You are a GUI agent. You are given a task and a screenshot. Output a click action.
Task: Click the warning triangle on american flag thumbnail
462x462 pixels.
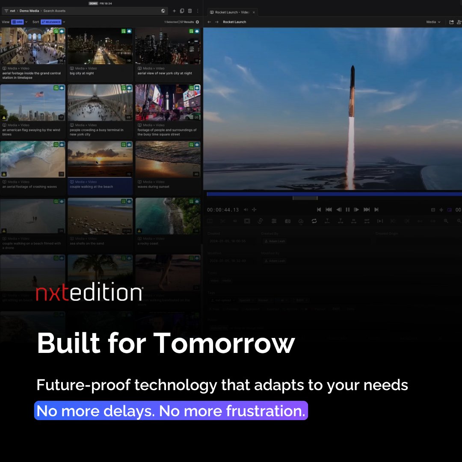[x=4, y=117]
